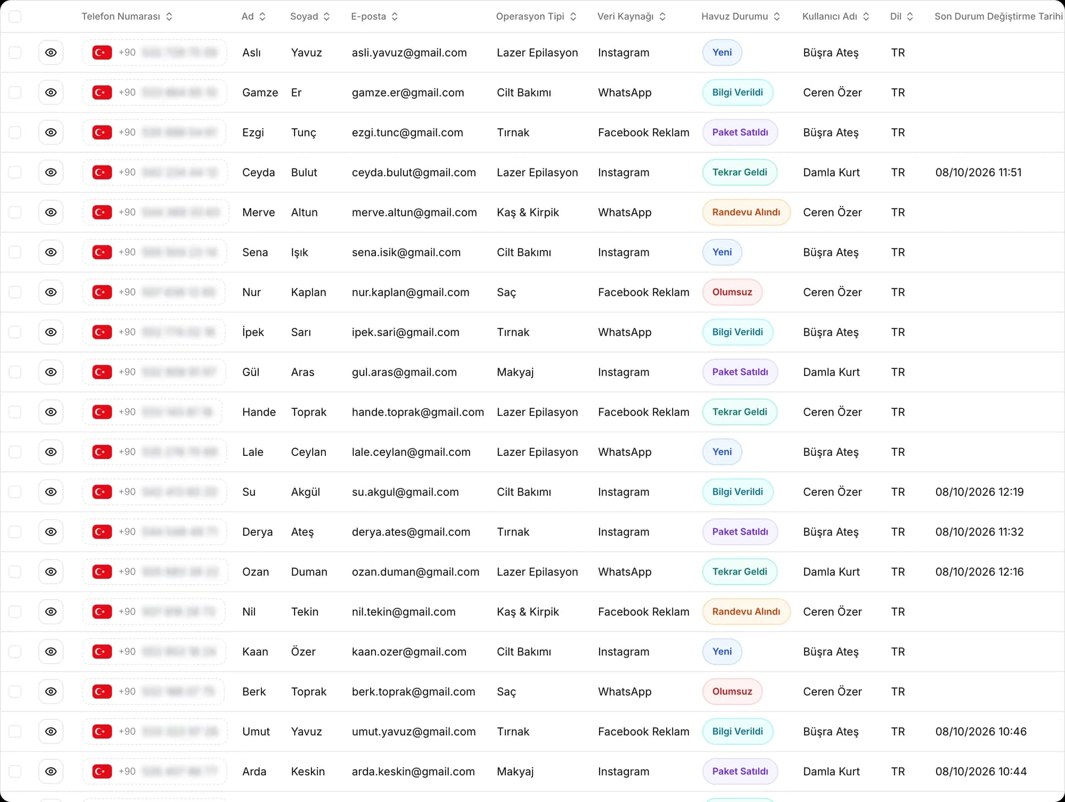Select the Ceyda Bulut row checkbox

[15, 173]
